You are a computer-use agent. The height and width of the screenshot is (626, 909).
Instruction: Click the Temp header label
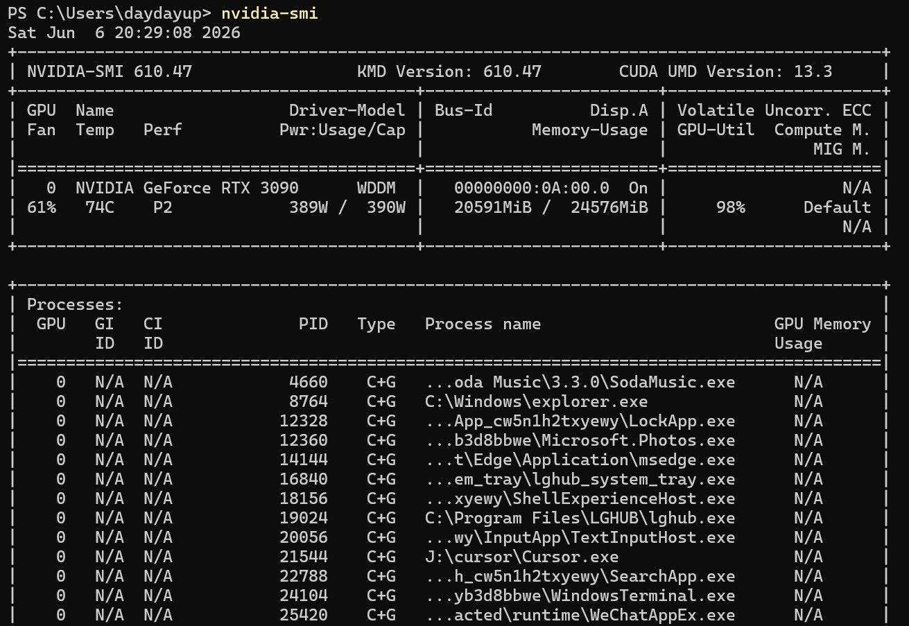point(95,130)
